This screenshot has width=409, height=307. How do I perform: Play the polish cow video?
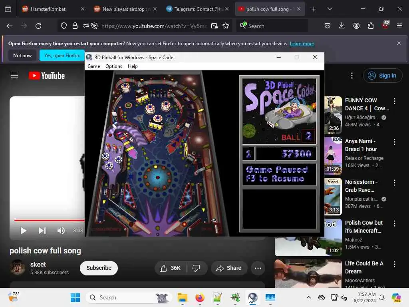(x=23, y=231)
